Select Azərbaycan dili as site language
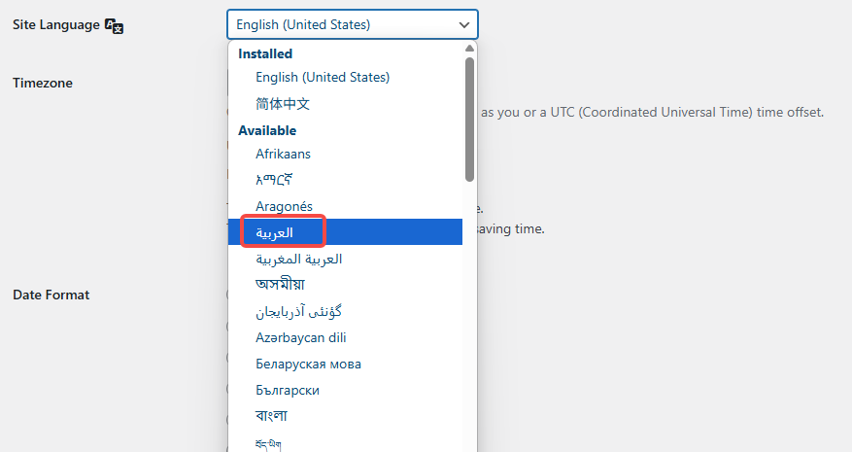852x452 pixels. click(300, 337)
